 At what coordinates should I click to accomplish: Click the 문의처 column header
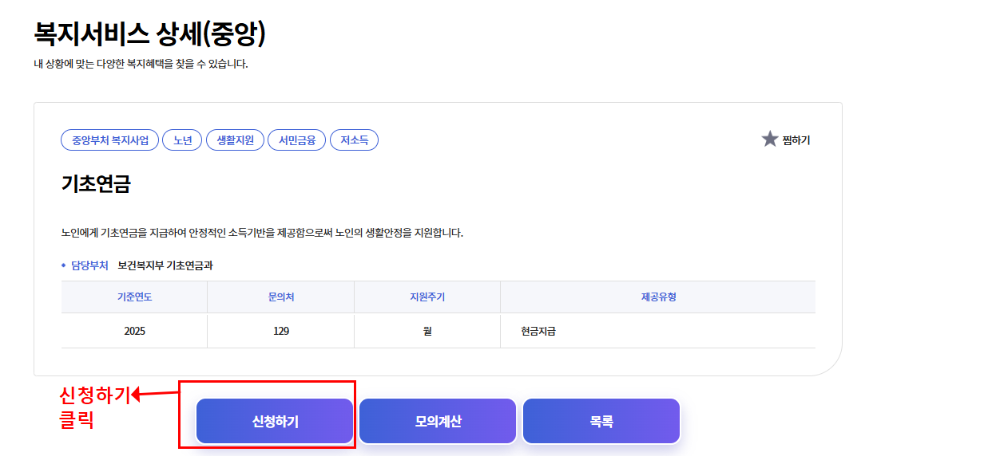point(281,297)
